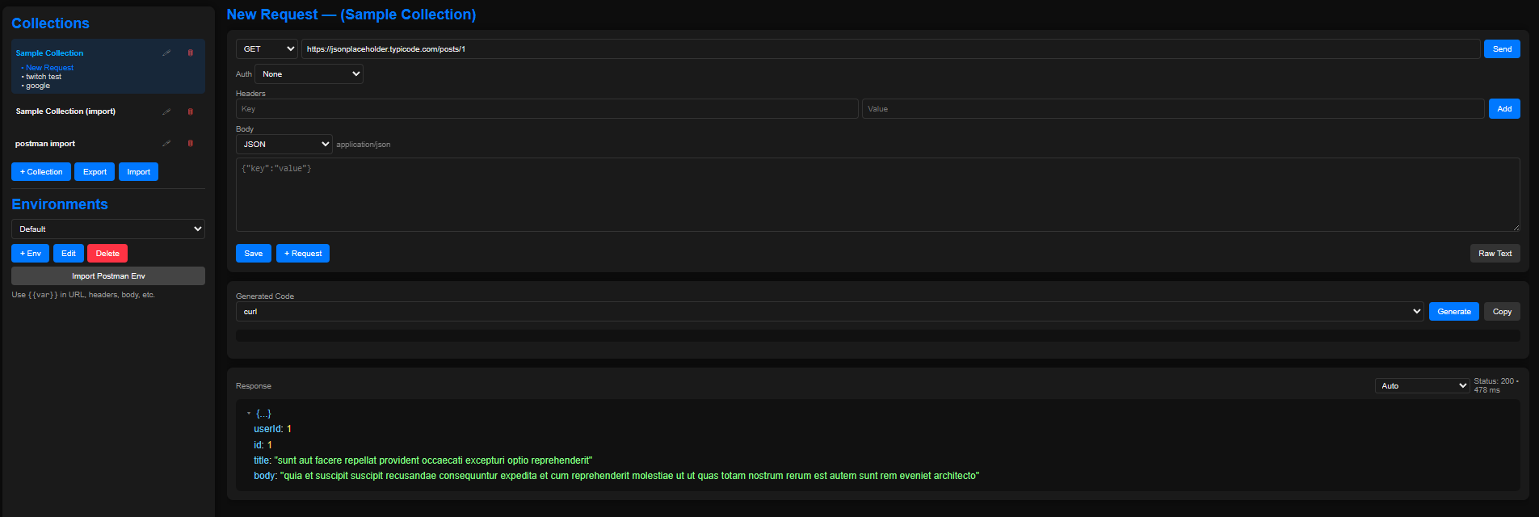The width and height of the screenshot is (1539, 517).
Task: Click Import Postman Env
Action: (x=108, y=276)
